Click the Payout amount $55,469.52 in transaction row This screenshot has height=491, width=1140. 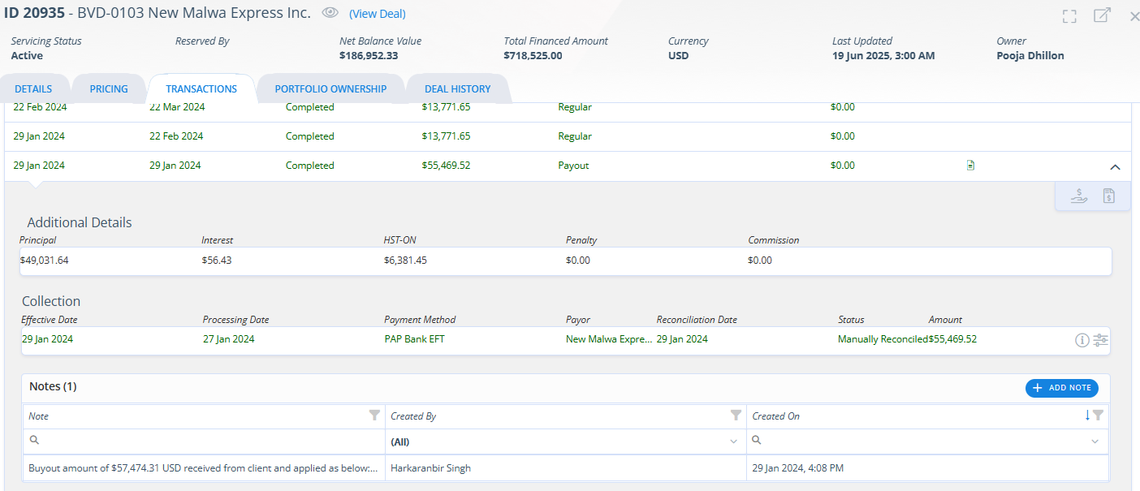click(x=446, y=166)
